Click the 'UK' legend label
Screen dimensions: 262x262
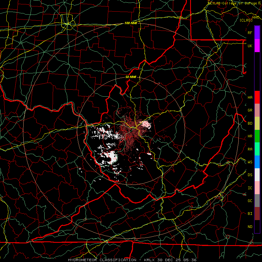pos(250,46)
